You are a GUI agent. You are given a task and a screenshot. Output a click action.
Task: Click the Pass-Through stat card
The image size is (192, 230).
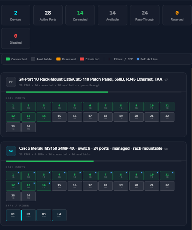[x=145, y=15]
